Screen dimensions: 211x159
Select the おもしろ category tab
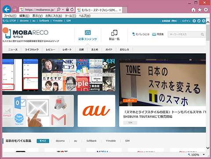124,50
